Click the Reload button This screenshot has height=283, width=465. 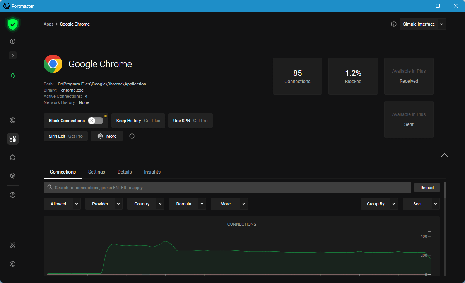427,188
